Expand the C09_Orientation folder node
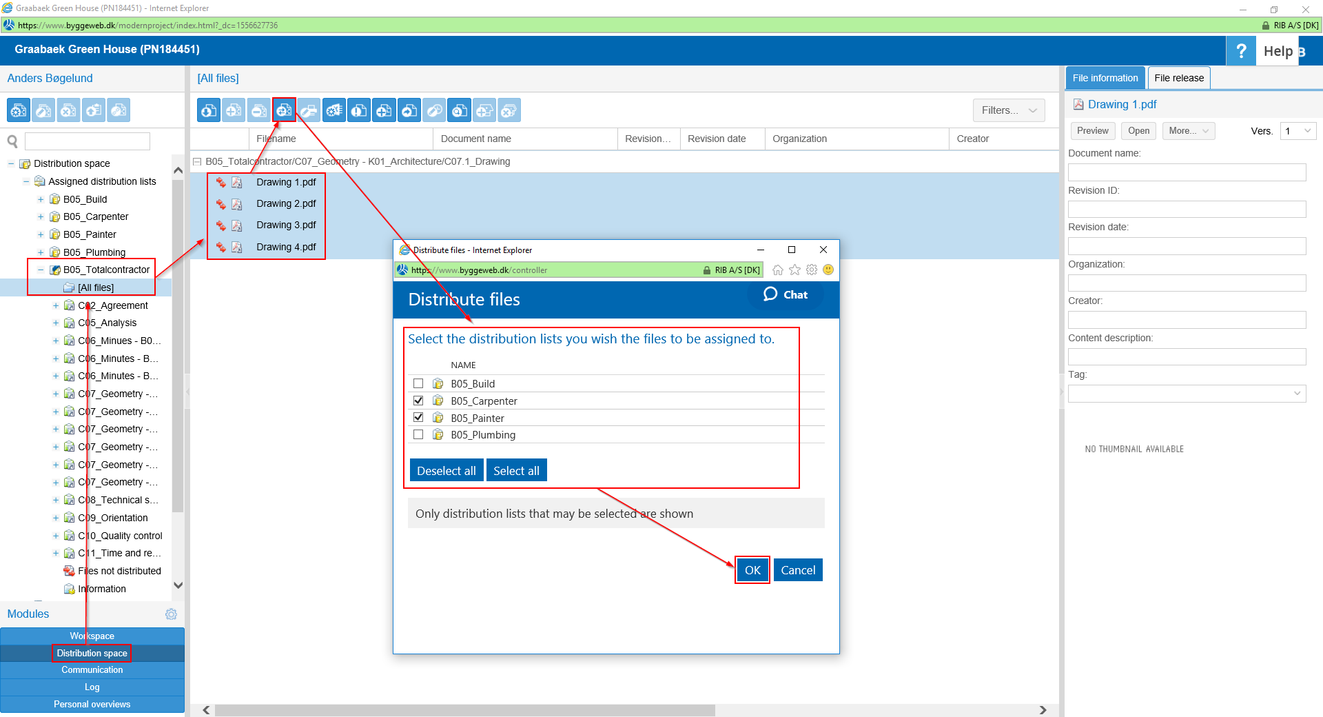 pyautogui.click(x=56, y=518)
